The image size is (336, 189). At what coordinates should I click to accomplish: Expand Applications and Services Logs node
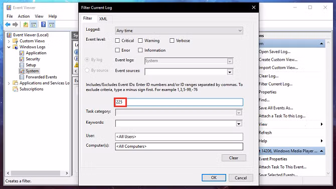click(9, 83)
